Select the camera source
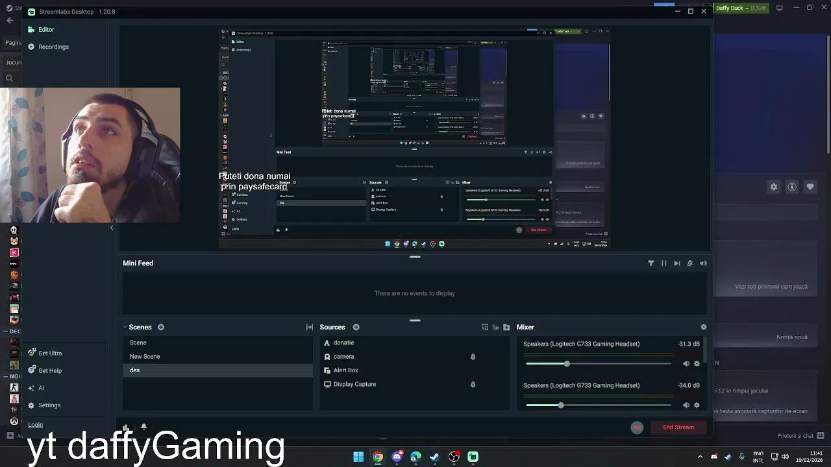This screenshot has width=831, height=467. coord(415,356)
